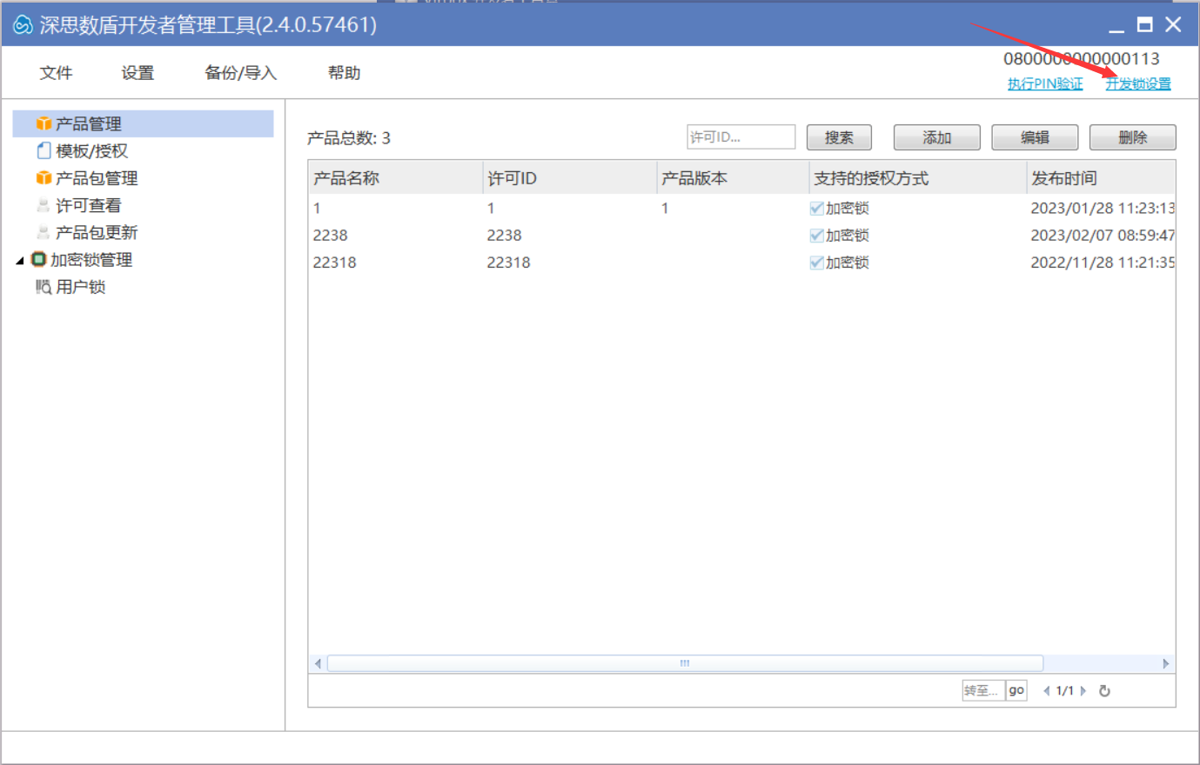
Task: Click the app logo icon in title bar
Action: [23, 25]
